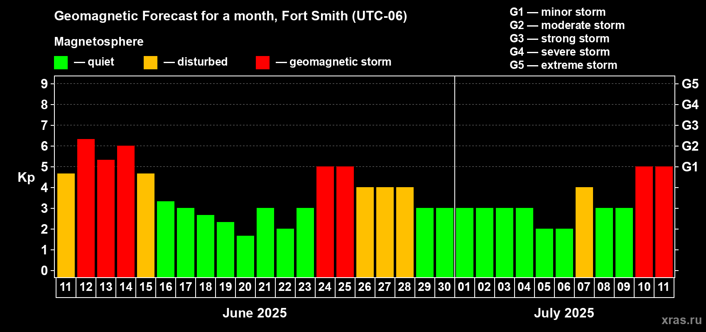Click the orange bar for June 28
This screenshot has height=332, width=706.
point(405,232)
